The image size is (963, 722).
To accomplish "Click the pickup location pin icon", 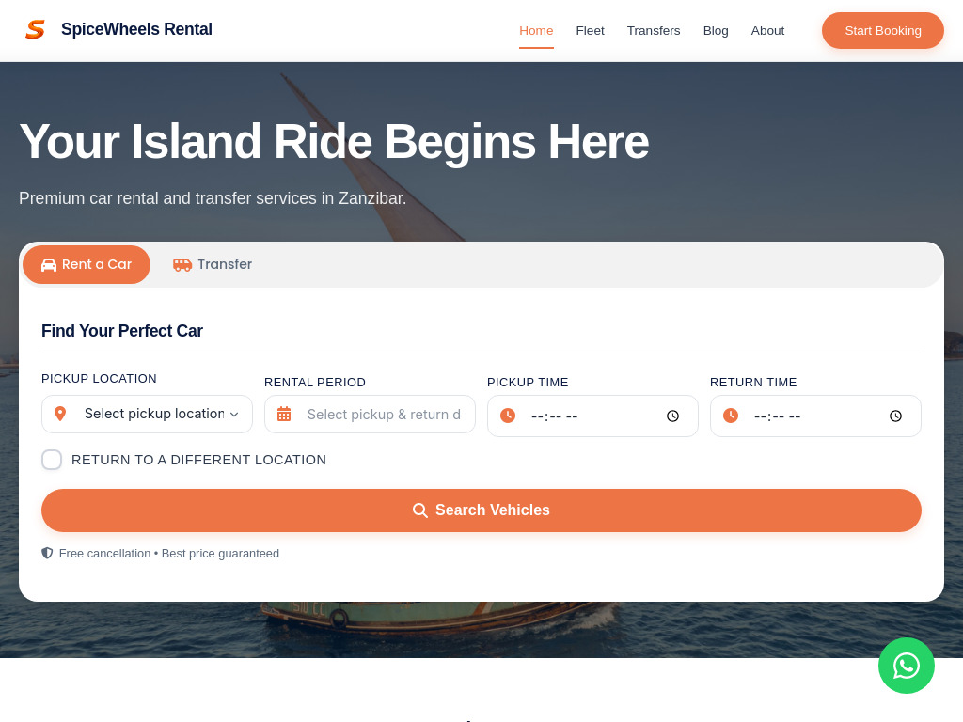I will point(60,414).
